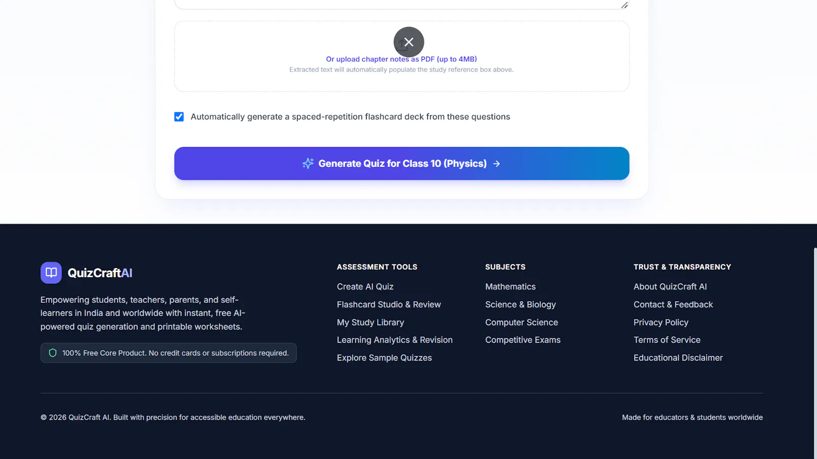Open Flashcard Studio & Review link
The image size is (817, 459).
[389, 305]
